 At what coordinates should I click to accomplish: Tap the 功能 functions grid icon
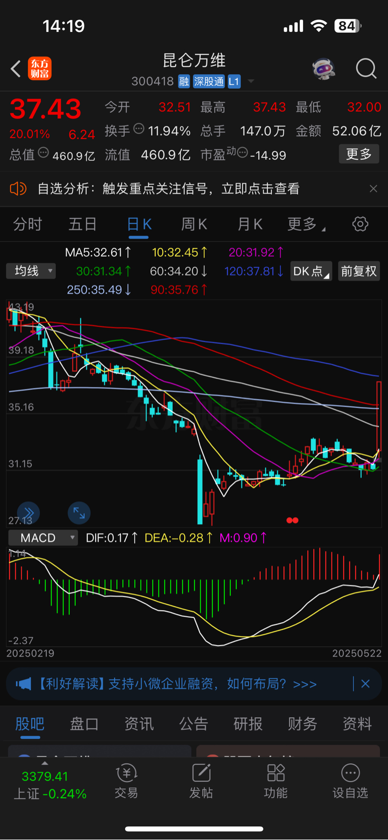[276, 782]
